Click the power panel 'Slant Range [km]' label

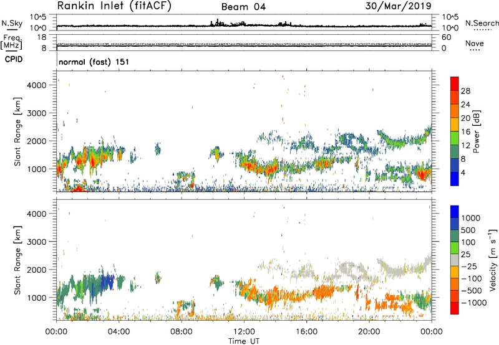coord(17,131)
